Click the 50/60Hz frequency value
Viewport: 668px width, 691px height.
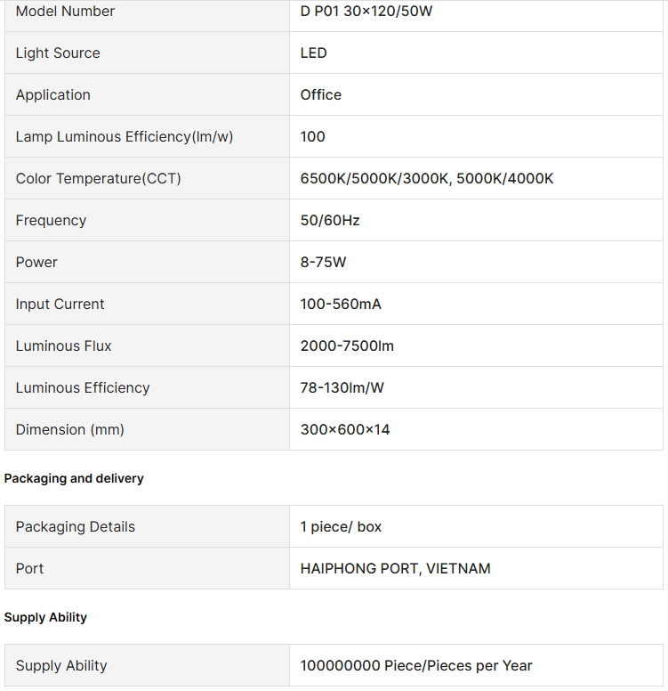(330, 221)
